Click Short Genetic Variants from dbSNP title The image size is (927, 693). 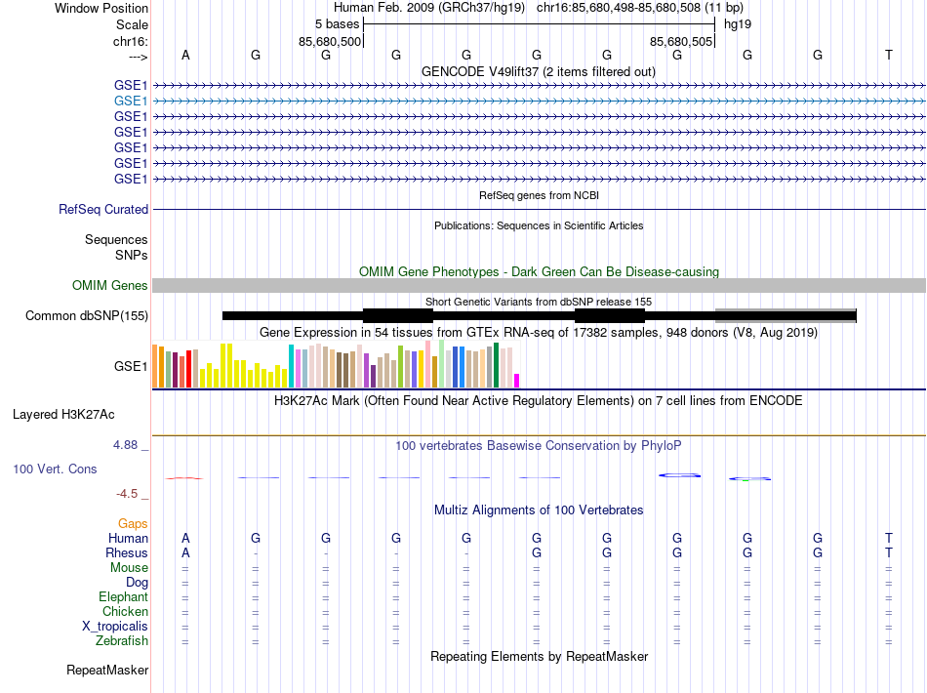coord(539,302)
